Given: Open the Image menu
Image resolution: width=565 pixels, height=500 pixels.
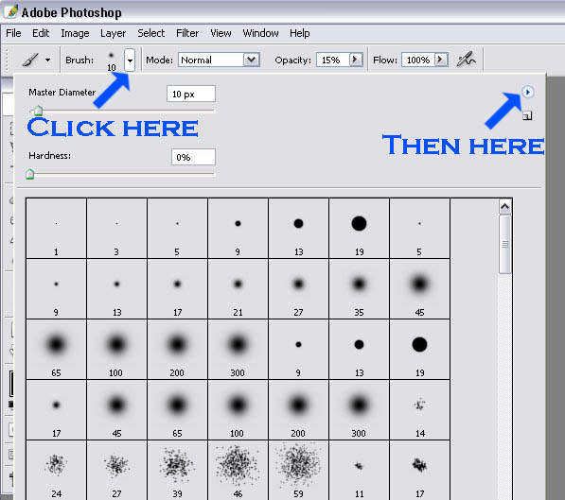Looking at the screenshot, I should (x=75, y=33).
